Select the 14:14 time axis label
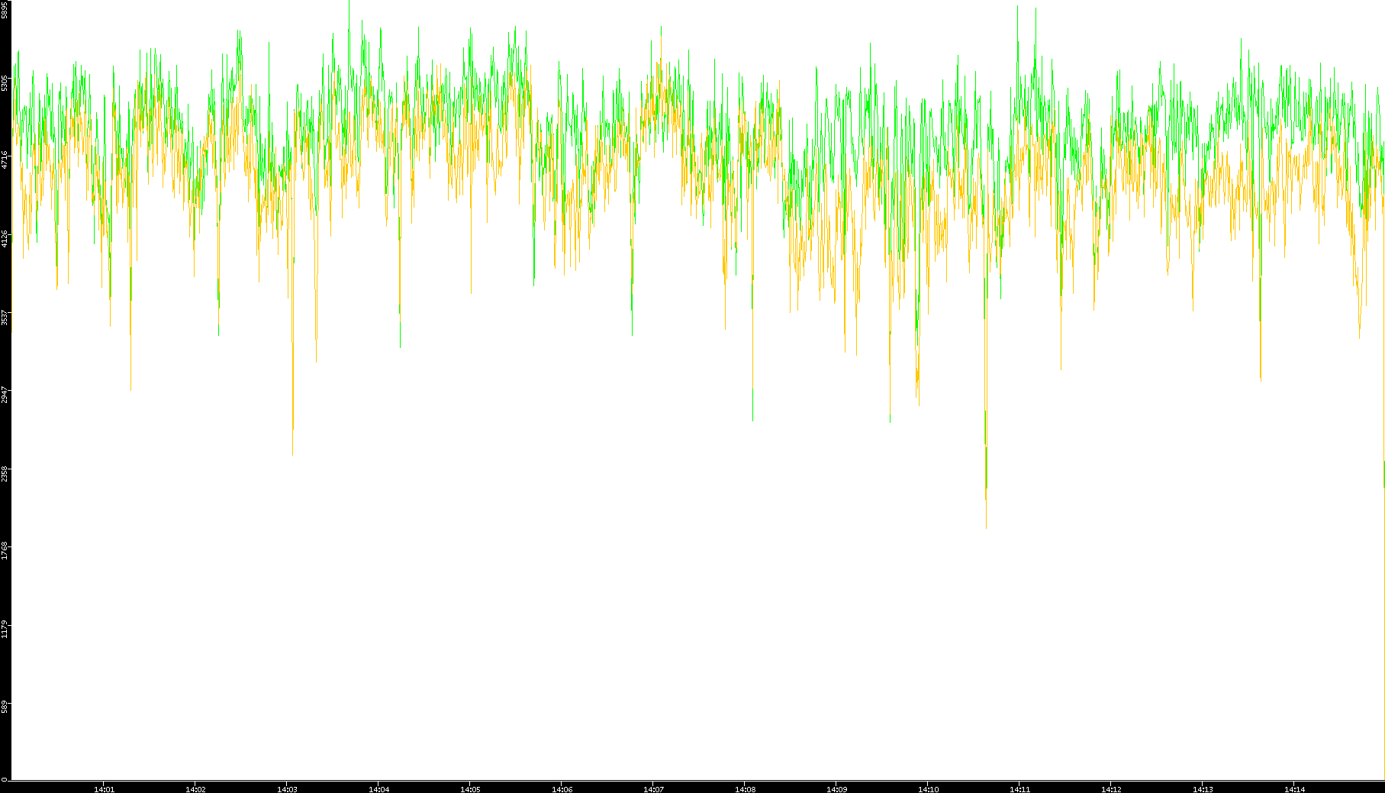Viewport: 1385px width, 793px height. [1294, 789]
